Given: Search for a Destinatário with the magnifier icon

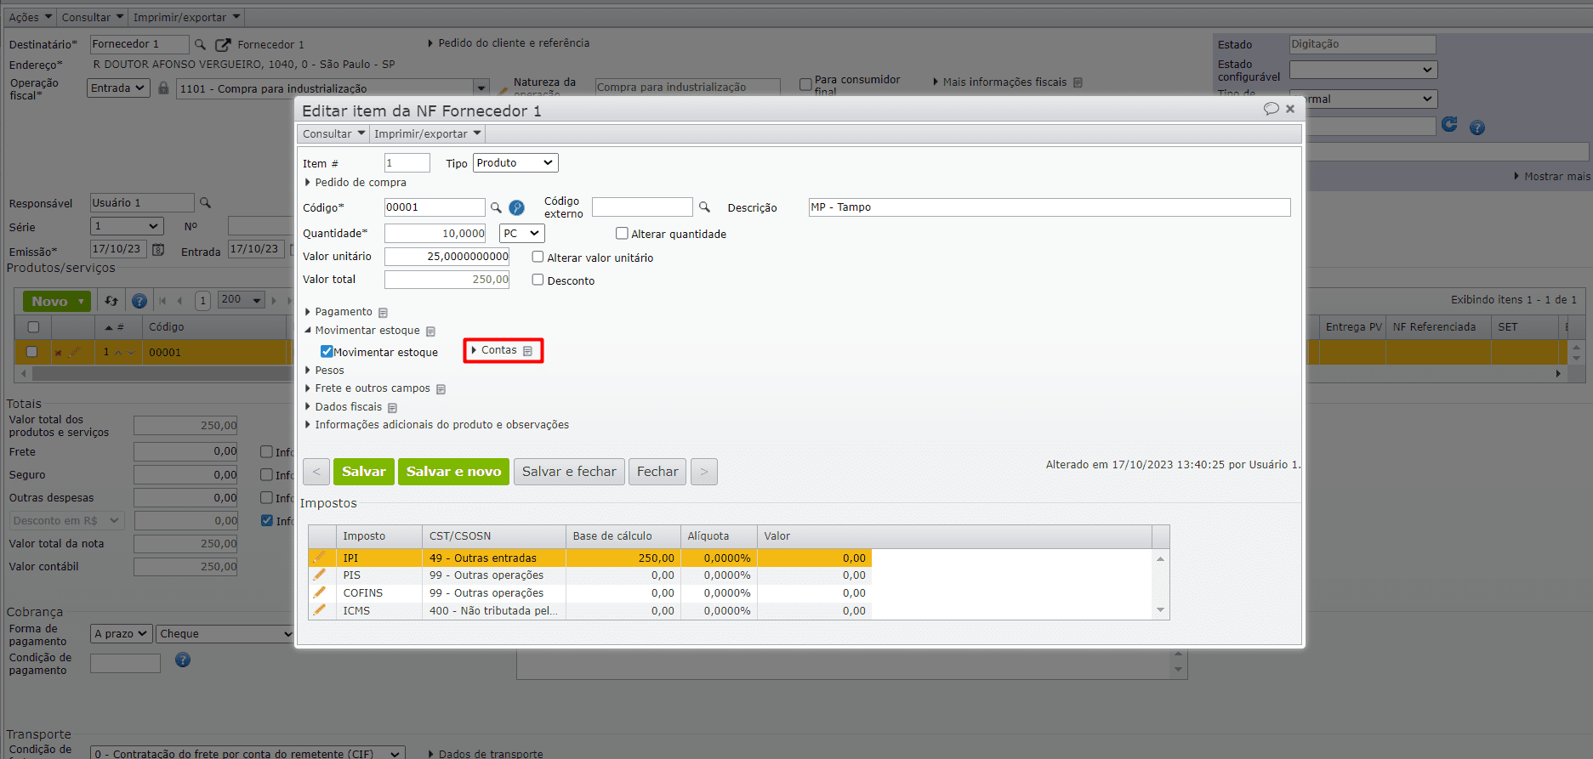Looking at the screenshot, I should click(x=200, y=44).
